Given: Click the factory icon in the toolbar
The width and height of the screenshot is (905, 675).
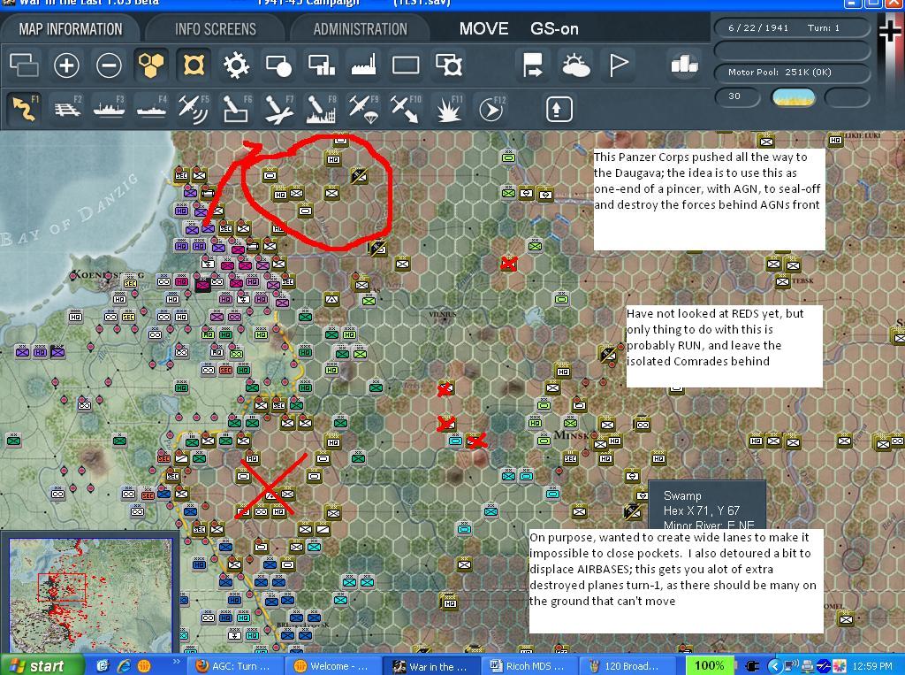Looking at the screenshot, I should point(363,65).
